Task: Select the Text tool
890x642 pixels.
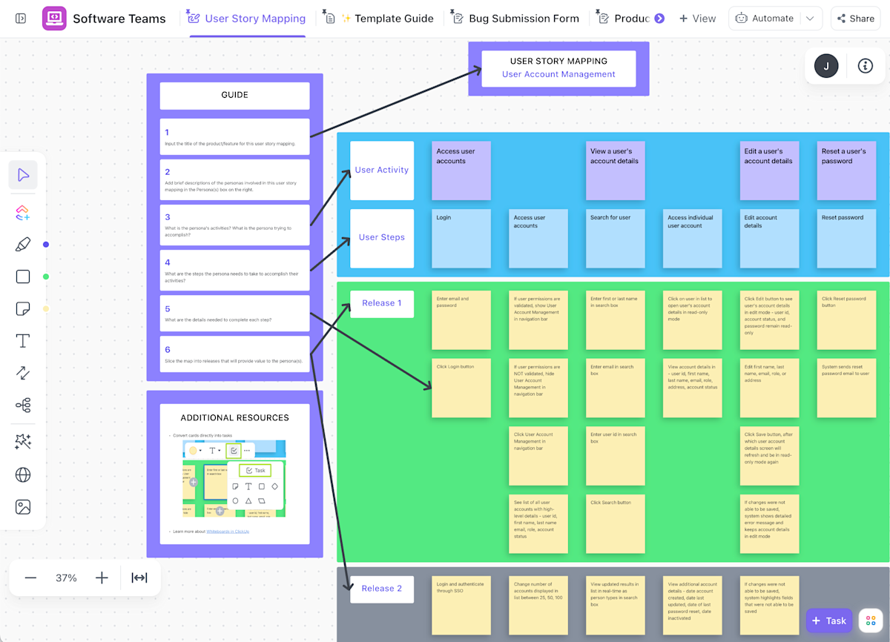Action: click(x=23, y=341)
